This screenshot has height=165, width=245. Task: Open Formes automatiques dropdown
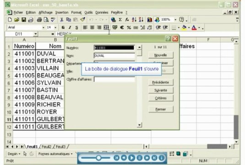point(55,154)
